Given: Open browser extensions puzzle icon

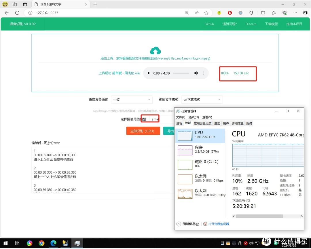Looking at the screenshot, I should click(251, 13).
